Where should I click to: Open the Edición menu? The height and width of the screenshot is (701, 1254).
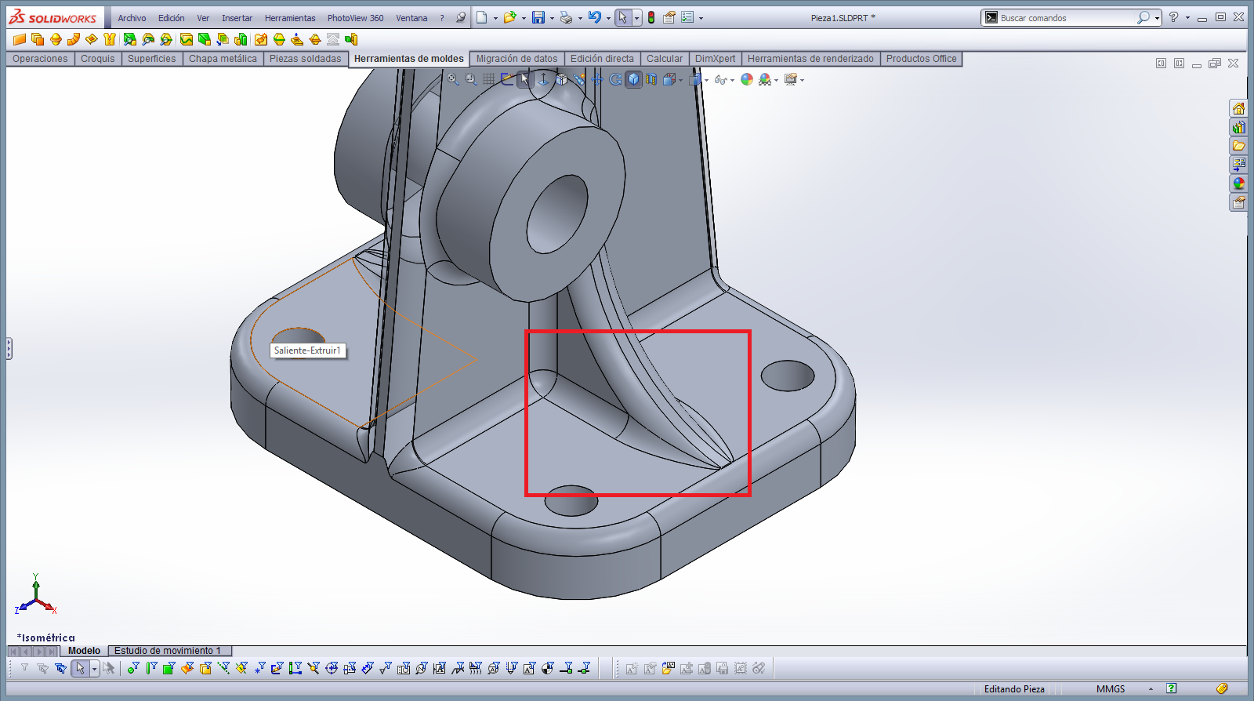[171, 18]
